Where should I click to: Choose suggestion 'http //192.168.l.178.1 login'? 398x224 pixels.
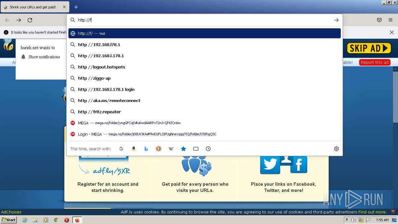[205, 89]
